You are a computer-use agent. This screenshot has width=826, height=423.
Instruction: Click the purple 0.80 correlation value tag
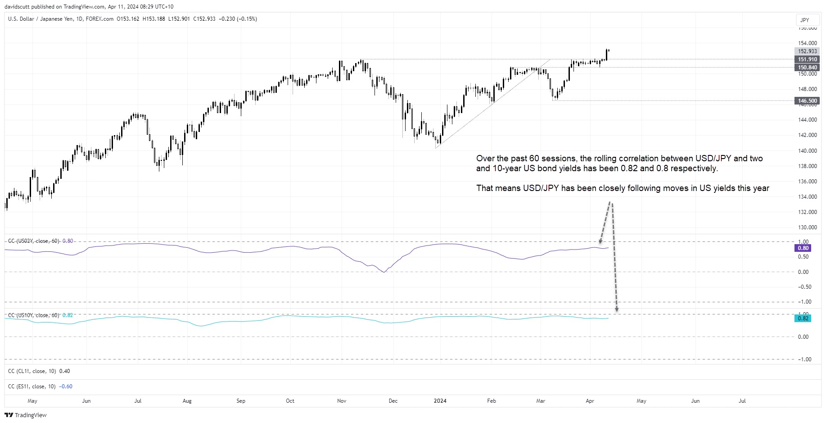[803, 248]
